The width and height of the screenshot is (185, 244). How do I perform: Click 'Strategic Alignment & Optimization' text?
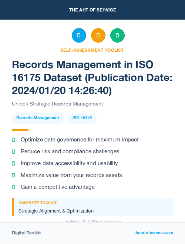(x=56, y=211)
